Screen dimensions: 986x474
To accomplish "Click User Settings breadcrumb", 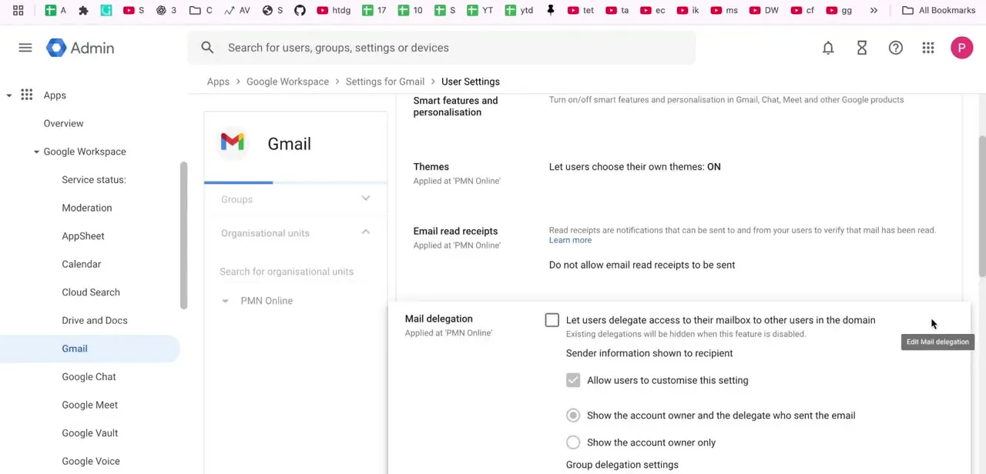I will [x=471, y=82].
